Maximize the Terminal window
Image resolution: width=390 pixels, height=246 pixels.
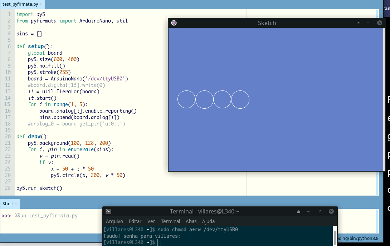(320, 211)
